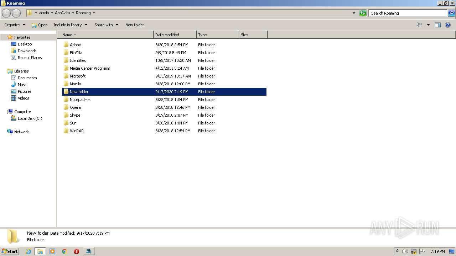The width and height of the screenshot is (456, 256).
Task: Select the Notepad++ folder icon
Action: pos(66,100)
